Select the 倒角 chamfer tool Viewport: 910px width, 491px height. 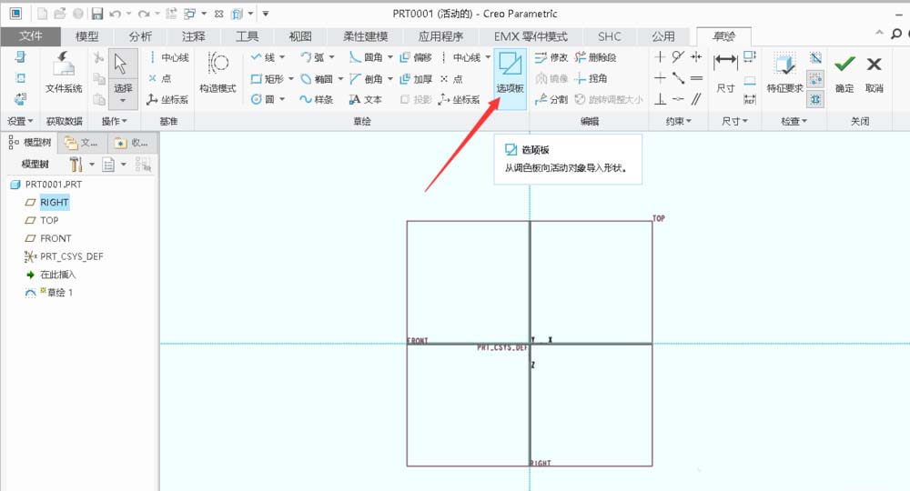tap(366, 79)
